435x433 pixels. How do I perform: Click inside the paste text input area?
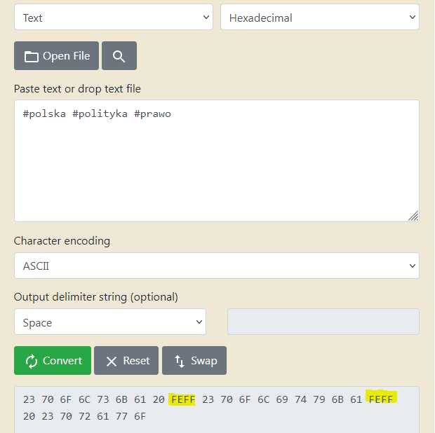pyautogui.click(x=217, y=160)
